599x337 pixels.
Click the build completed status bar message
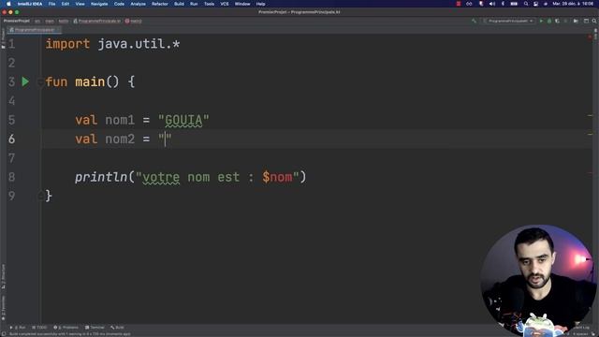coord(69,334)
